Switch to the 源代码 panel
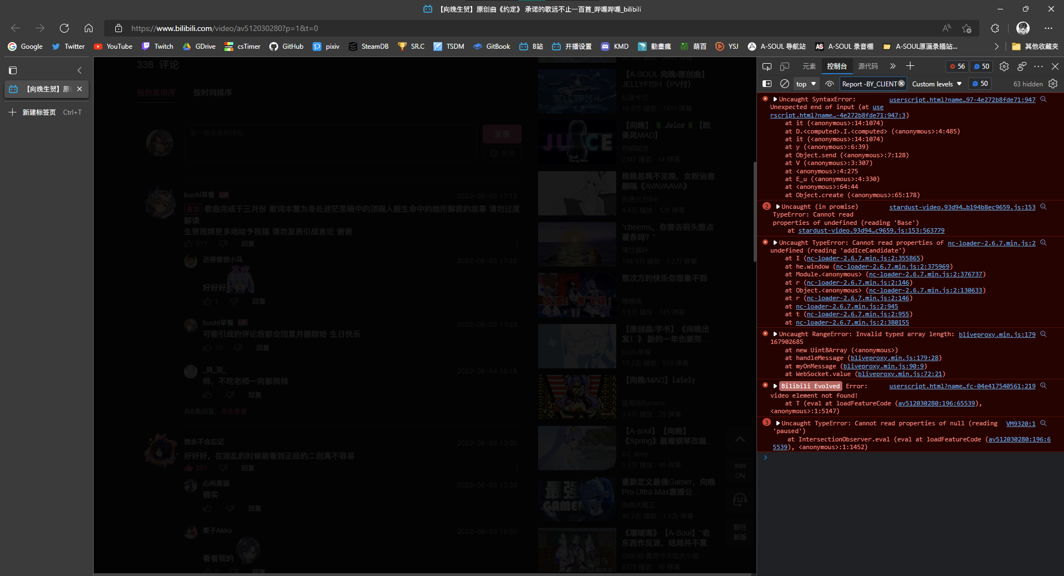Image resolution: width=1064 pixels, height=576 pixels. [x=868, y=66]
